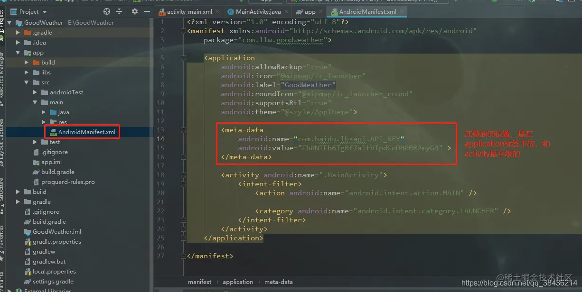Click the file icon beside proguard-rules.pro
Viewport: 582px width, 292px height.
(x=37, y=182)
